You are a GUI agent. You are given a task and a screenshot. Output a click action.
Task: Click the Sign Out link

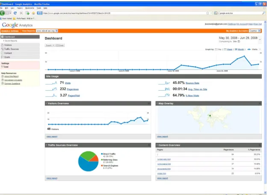click(x=258, y=24)
